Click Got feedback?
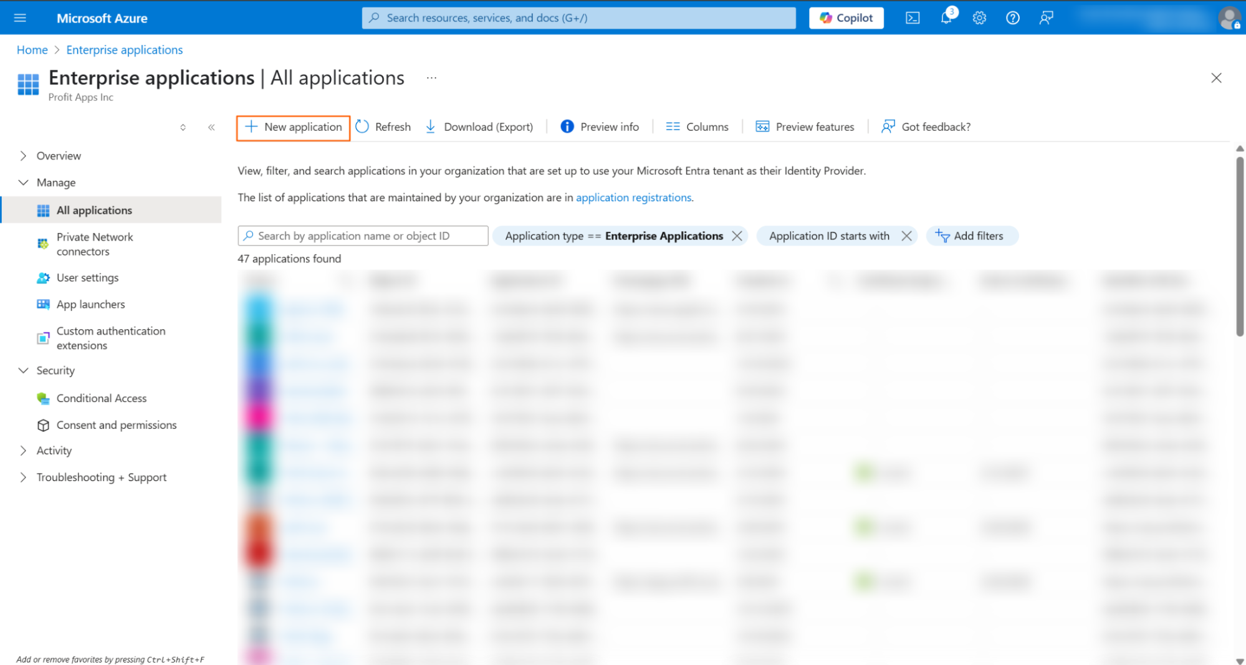Viewport: 1246px width, 665px height. coord(926,127)
